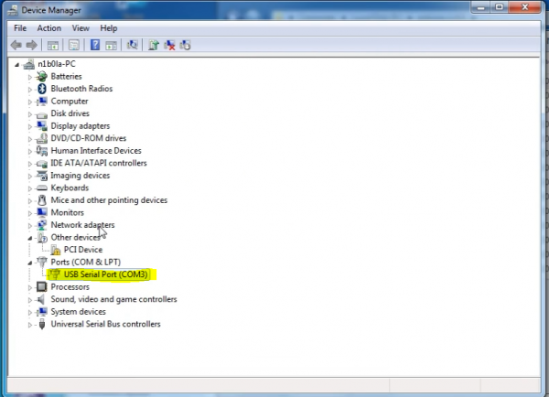Click Show/Hide Console Tree toolbar icon

click(53, 45)
